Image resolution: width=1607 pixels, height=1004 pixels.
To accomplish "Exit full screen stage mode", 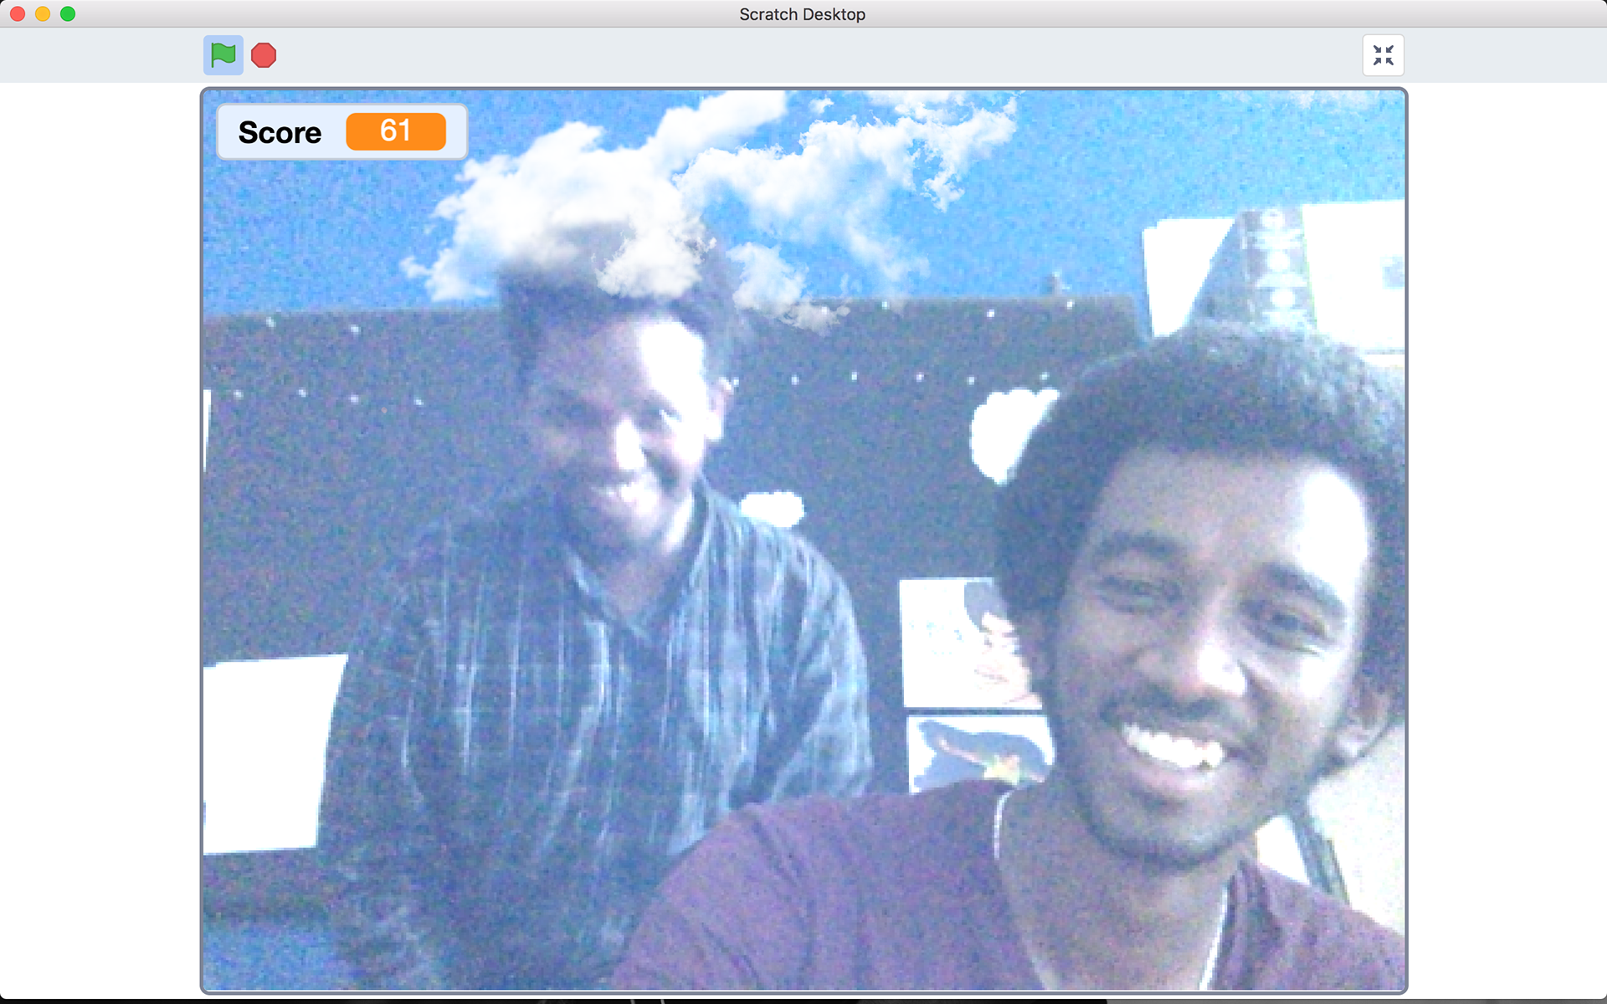I will [1383, 55].
